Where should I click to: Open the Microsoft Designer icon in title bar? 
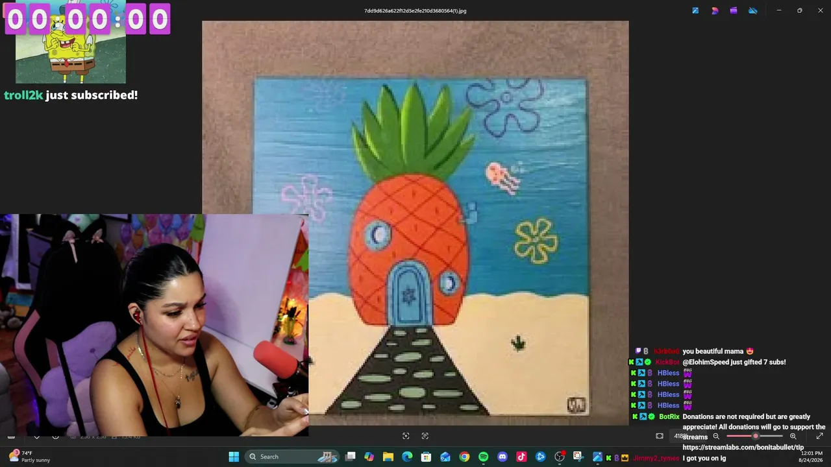(715, 10)
